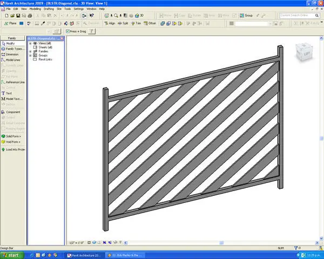The width and height of the screenshot is (324, 259).
Task: Switch to Bob Marley taskbar window
Action: pyautogui.click(x=125, y=255)
